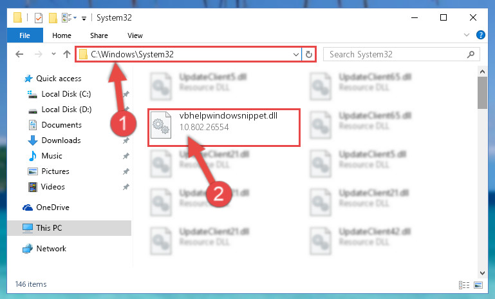495x299 pixels.
Task: Open the File menu
Action: coord(24,35)
